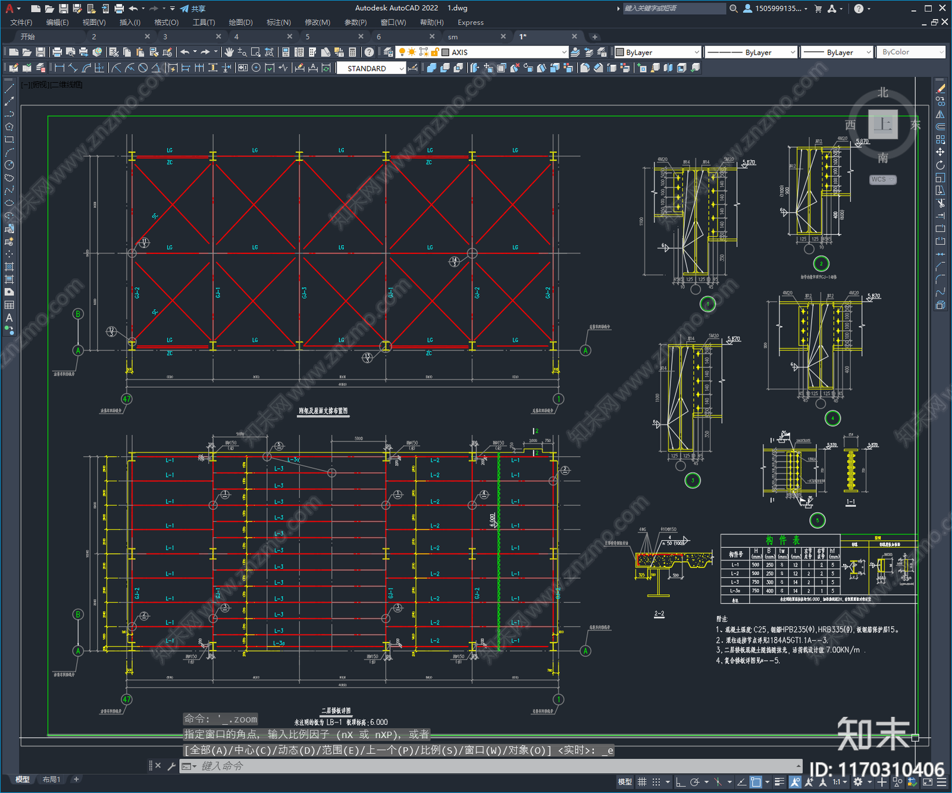Open the QuickCalc calculator icon

tap(352, 52)
